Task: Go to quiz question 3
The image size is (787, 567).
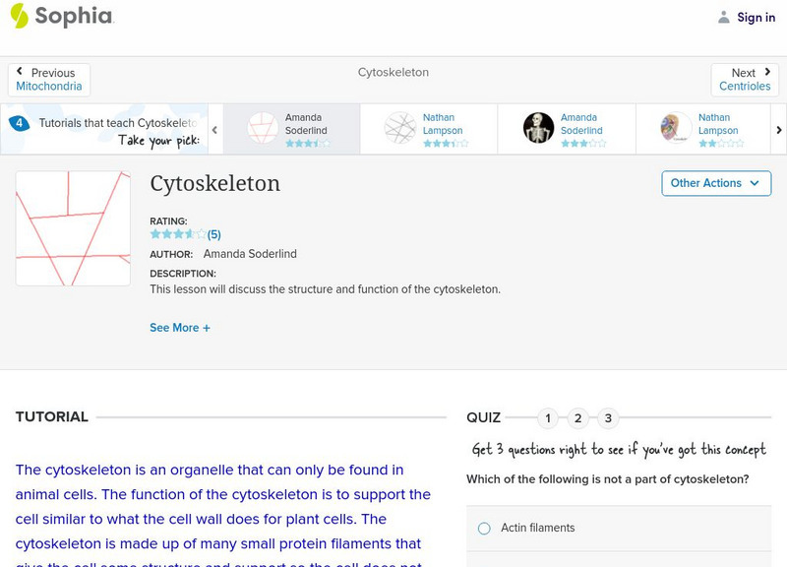Action: pyautogui.click(x=608, y=418)
